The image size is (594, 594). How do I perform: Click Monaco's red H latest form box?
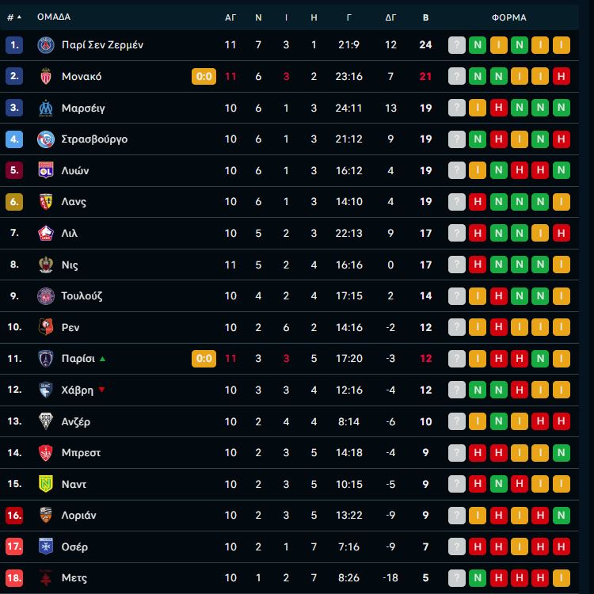click(x=561, y=77)
